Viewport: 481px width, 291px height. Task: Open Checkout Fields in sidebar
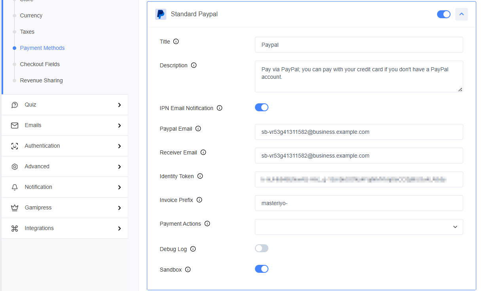(x=40, y=64)
